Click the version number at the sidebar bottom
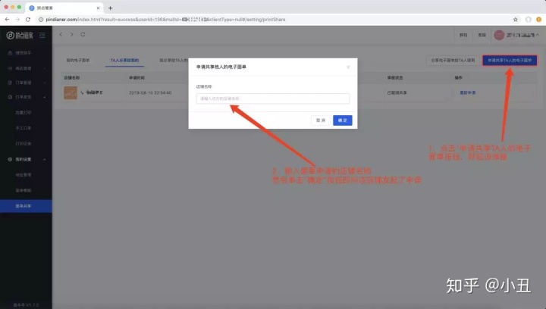546x309 pixels. coord(26,304)
